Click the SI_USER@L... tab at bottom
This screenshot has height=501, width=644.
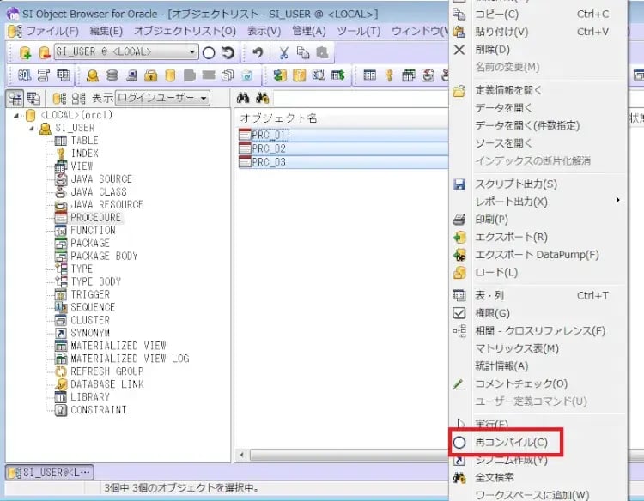[x=49, y=473]
